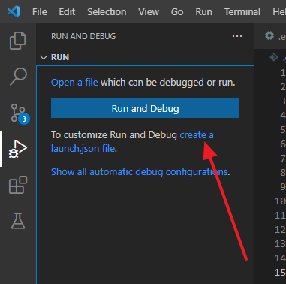Collapse the RUN section chevron
286x284 pixels.
[x=44, y=57]
